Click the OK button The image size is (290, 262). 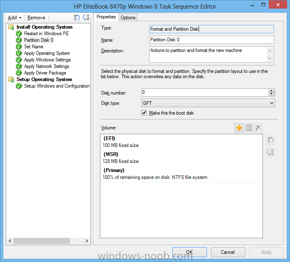189,252
